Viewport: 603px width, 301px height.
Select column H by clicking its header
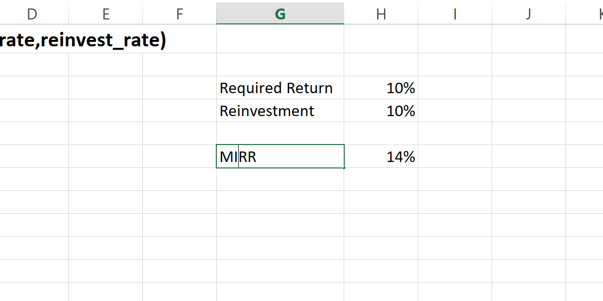(381, 13)
